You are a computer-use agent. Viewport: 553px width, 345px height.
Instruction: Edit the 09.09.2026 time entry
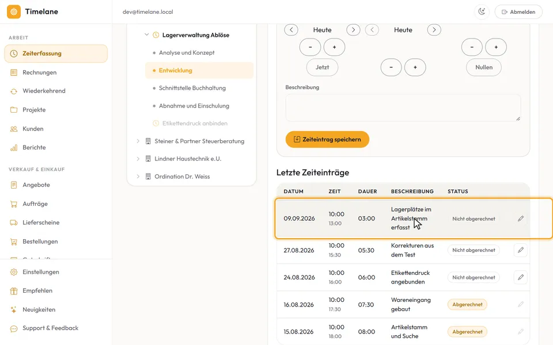click(521, 218)
